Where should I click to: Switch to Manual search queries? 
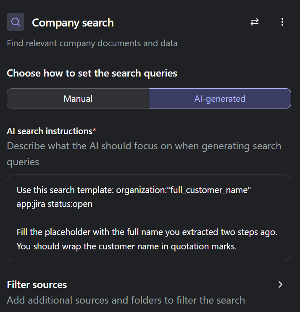pyautogui.click(x=78, y=98)
